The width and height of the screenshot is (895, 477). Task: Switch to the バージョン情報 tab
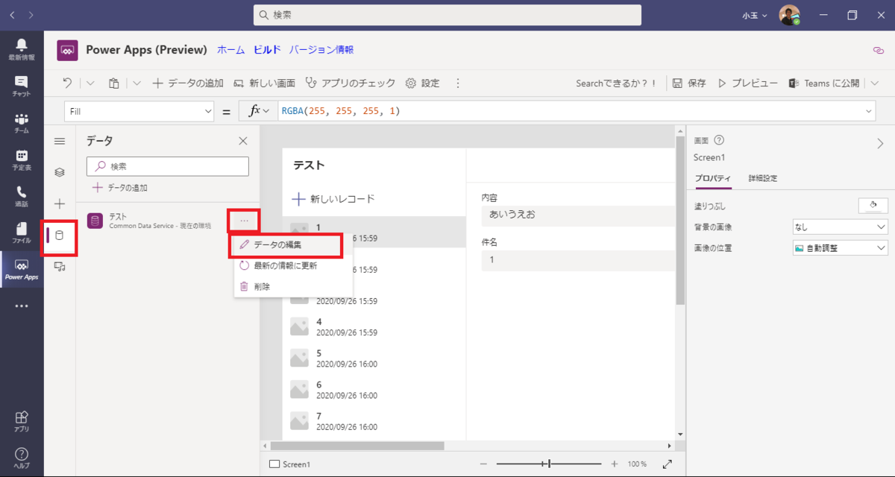click(321, 50)
